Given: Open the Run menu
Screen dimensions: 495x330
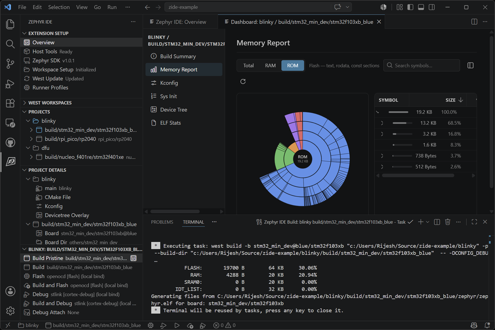Looking at the screenshot, I should tap(112, 7).
